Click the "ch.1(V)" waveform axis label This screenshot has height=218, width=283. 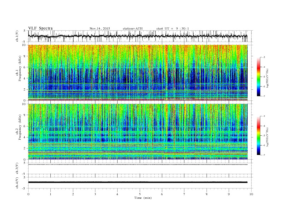[17, 36]
